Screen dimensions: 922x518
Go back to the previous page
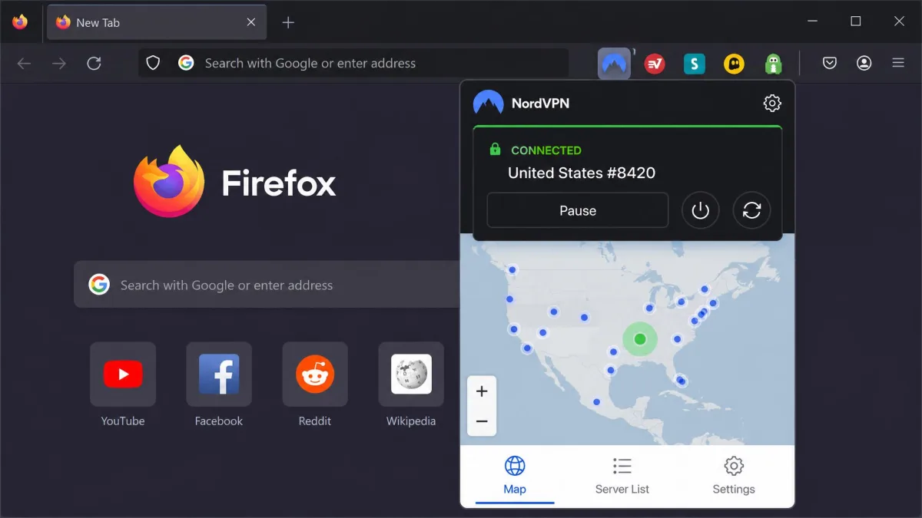pos(24,64)
